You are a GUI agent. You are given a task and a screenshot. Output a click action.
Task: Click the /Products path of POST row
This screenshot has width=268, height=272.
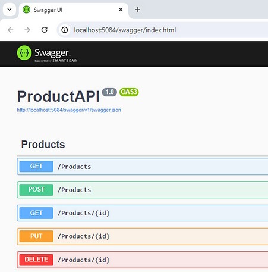(x=74, y=190)
